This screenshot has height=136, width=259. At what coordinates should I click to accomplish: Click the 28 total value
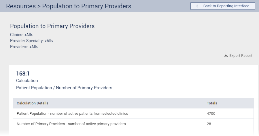pos(209,124)
